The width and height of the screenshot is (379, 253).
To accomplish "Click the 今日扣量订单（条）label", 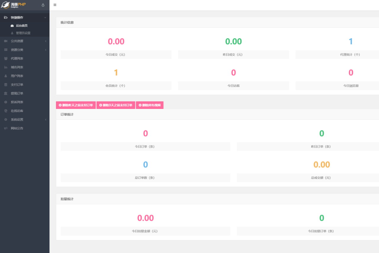I will [x=321, y=231].
